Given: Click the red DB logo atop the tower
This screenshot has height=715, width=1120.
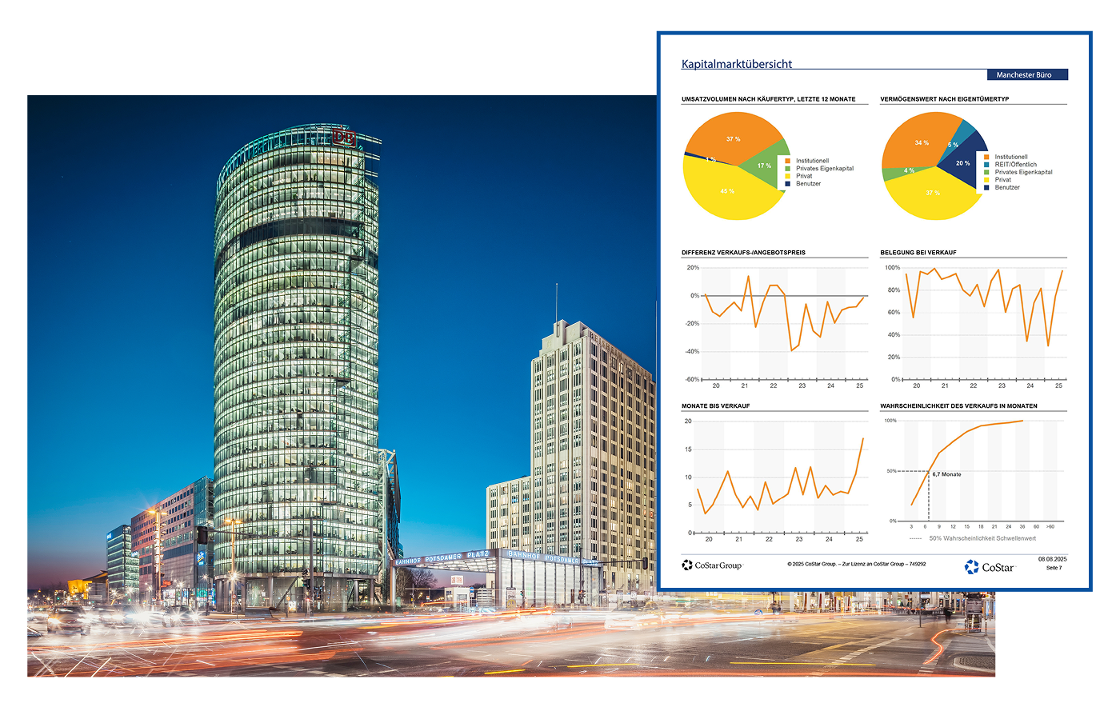Looking at the screenshot, I should pos(344,138).
